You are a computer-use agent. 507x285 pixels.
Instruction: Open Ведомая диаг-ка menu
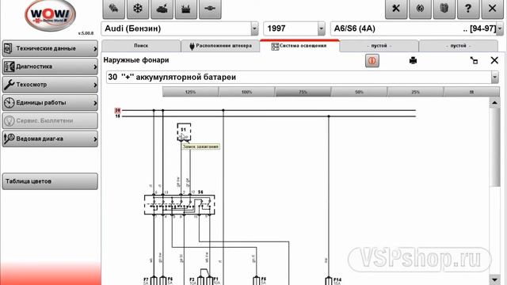[50, 139]
